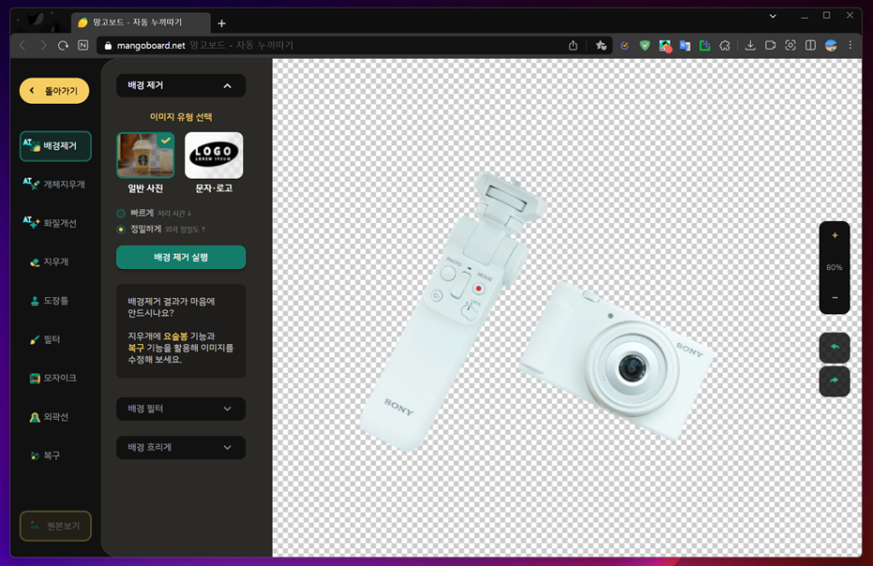Select the 배경제거 sidebar tool
The width and height of the screenshot is (873, 566).
55,146
